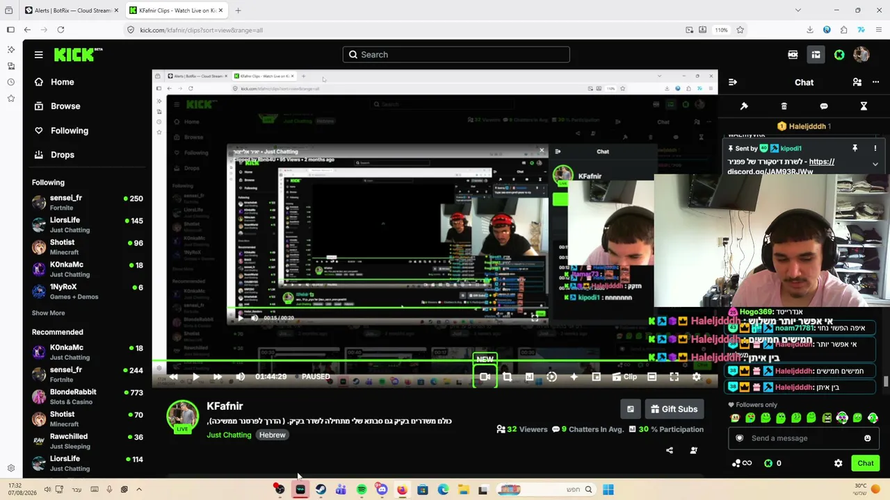
Task: Toggle theater mode in the player
Action: pos(652,377)
